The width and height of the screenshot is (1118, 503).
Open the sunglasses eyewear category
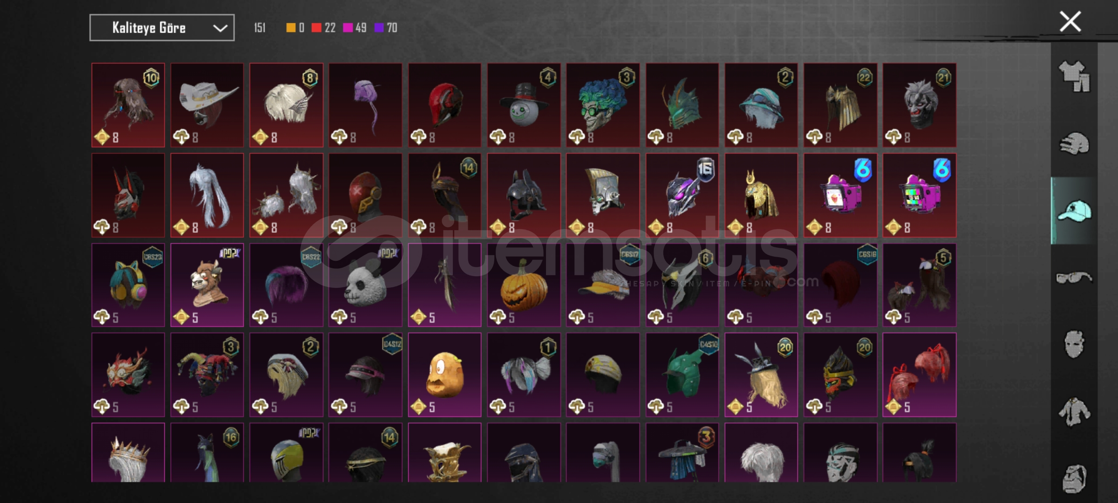pos(1074,278)
